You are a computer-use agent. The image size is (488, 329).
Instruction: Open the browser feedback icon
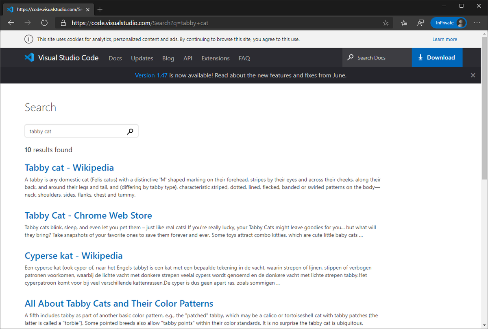420,23
